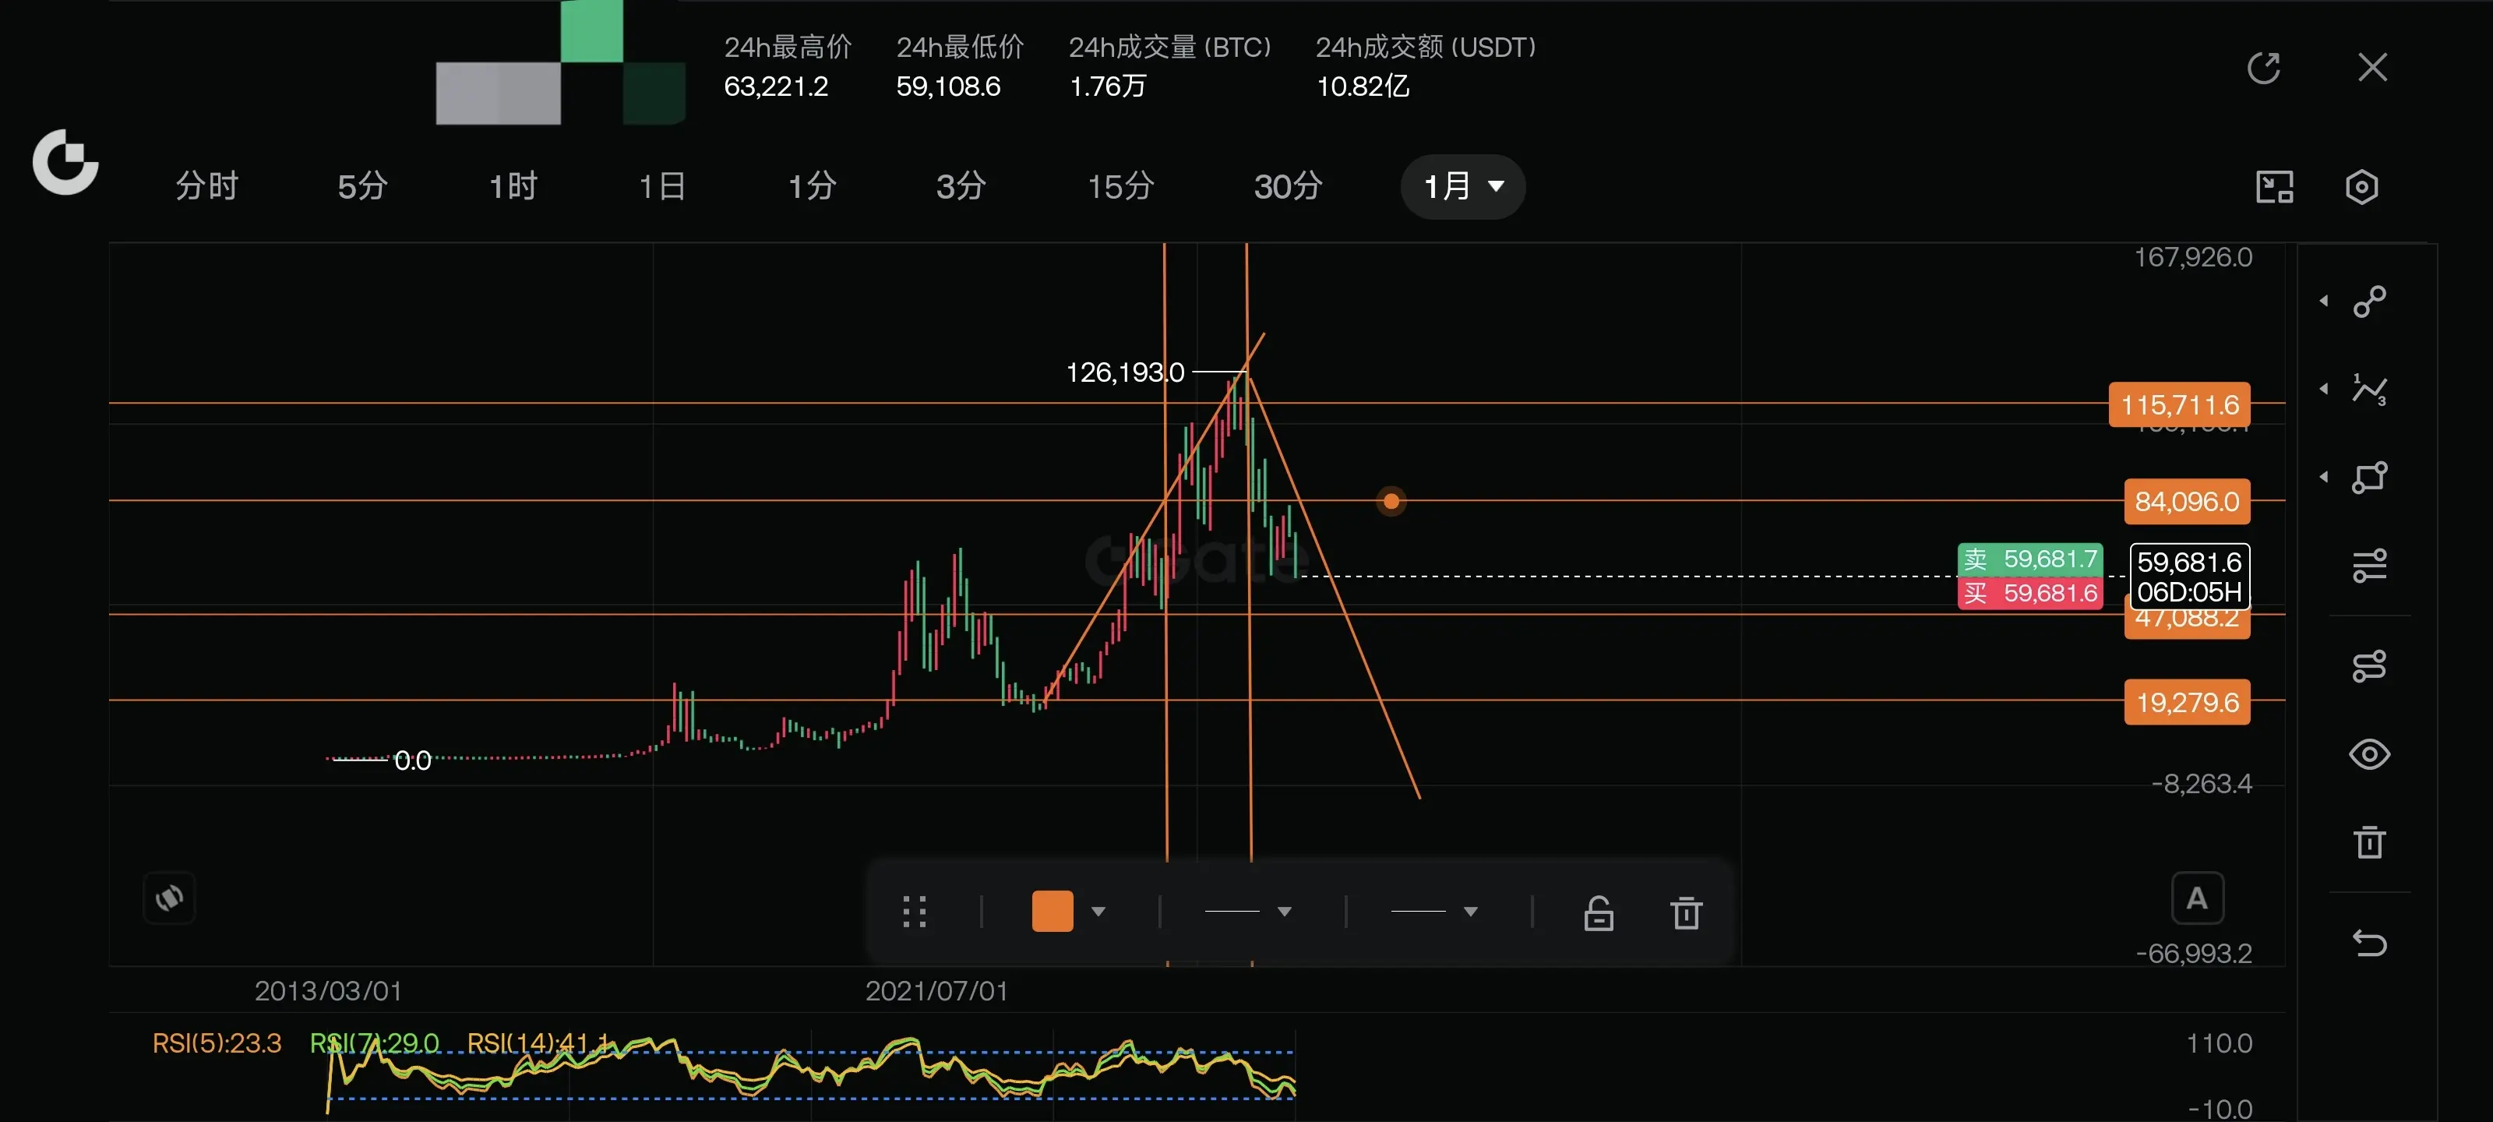Expand the wave tools submenu arrow
The image size is (2493, 1122).
coord(2324,389)
